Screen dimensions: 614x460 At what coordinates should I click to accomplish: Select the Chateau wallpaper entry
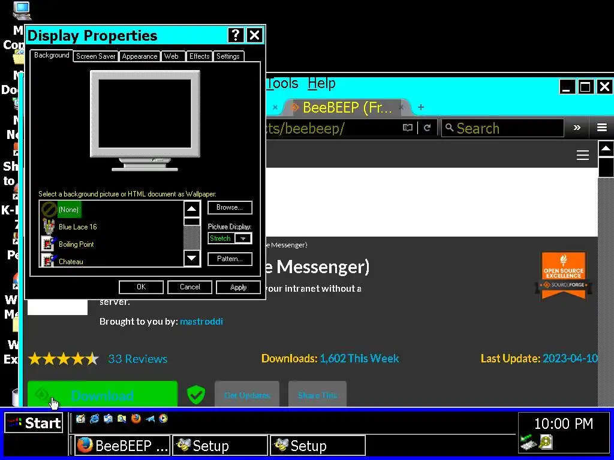tap(71, 261)
